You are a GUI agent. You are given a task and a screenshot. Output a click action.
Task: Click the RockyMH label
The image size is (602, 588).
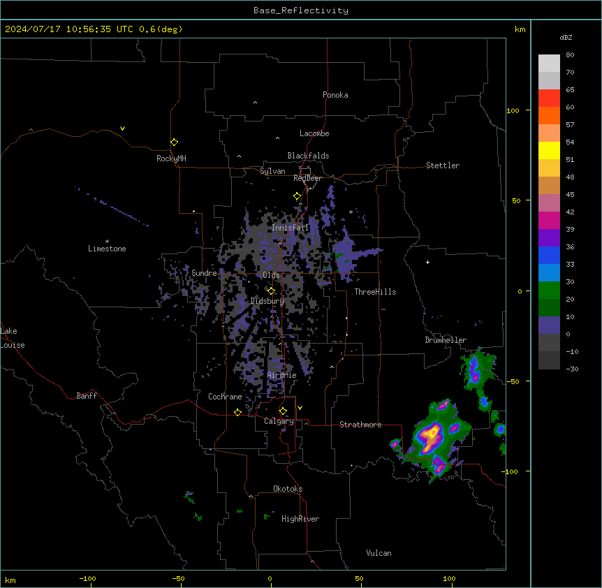[x=171, y=158]
